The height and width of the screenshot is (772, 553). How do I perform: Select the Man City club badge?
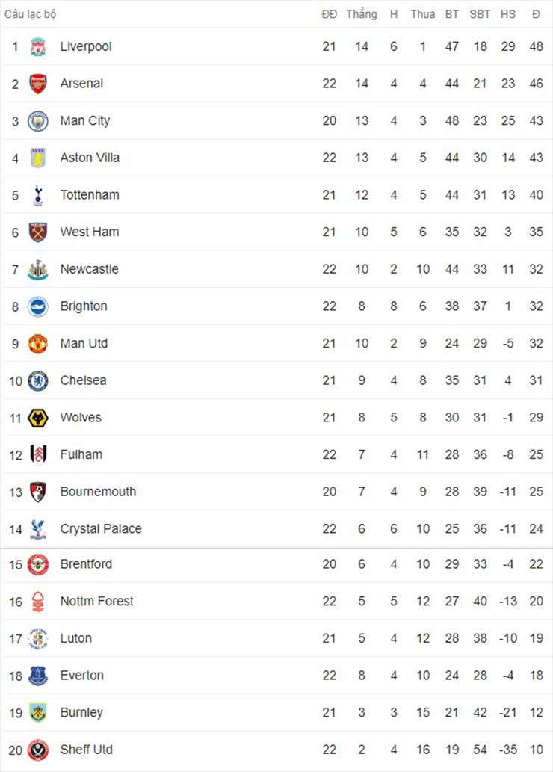coord(38,121)
